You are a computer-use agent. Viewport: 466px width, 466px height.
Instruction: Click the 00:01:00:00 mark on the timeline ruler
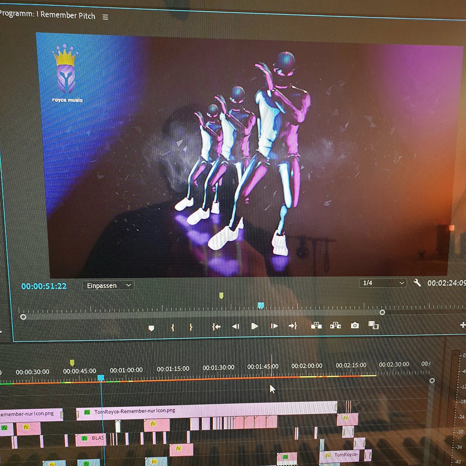pos(126,370)
